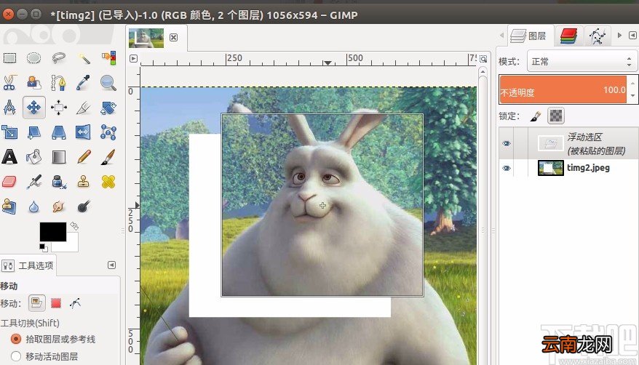Select the Airbrush tool
Image resolution: width=639 pixels, height=365 pixels.
(x=33, y=182)
